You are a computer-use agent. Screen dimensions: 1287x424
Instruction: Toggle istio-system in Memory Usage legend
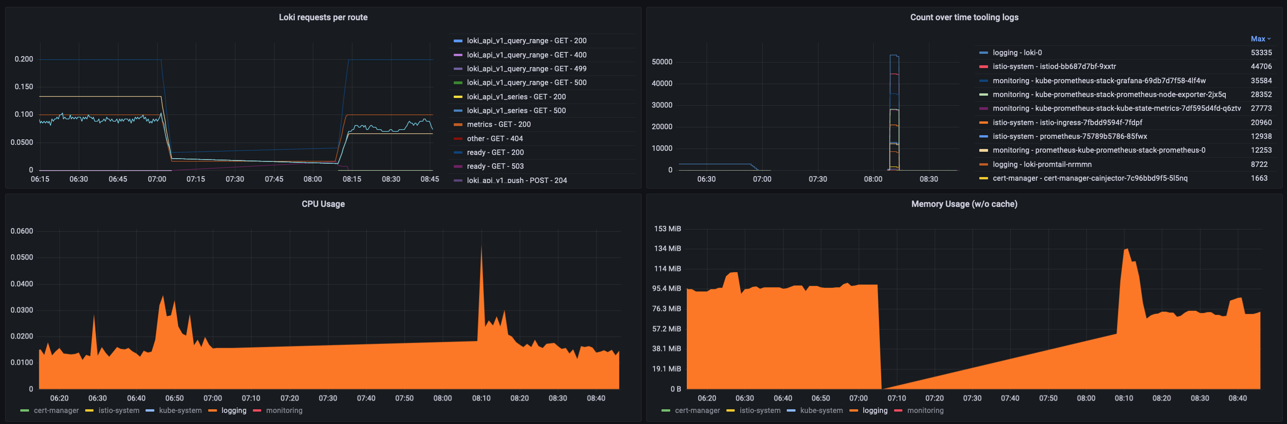click(760, 411)
